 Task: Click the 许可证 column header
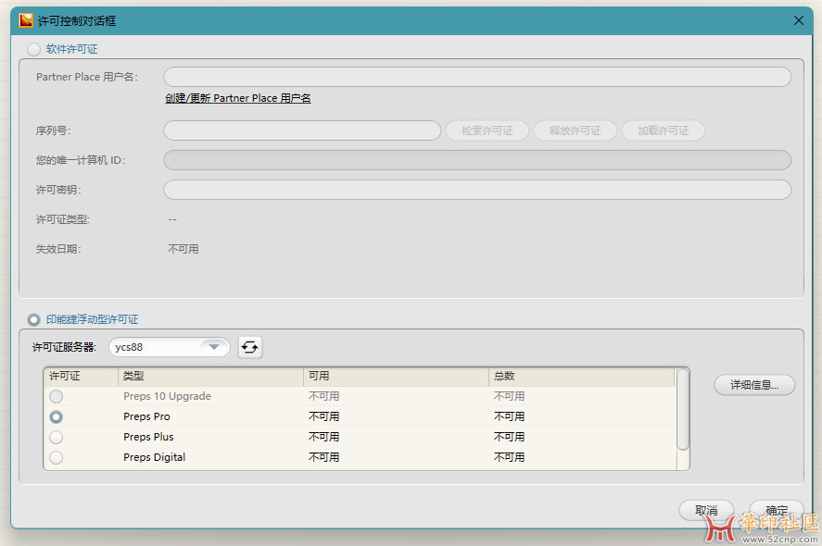pyautogui.click(x=82, y=377)
